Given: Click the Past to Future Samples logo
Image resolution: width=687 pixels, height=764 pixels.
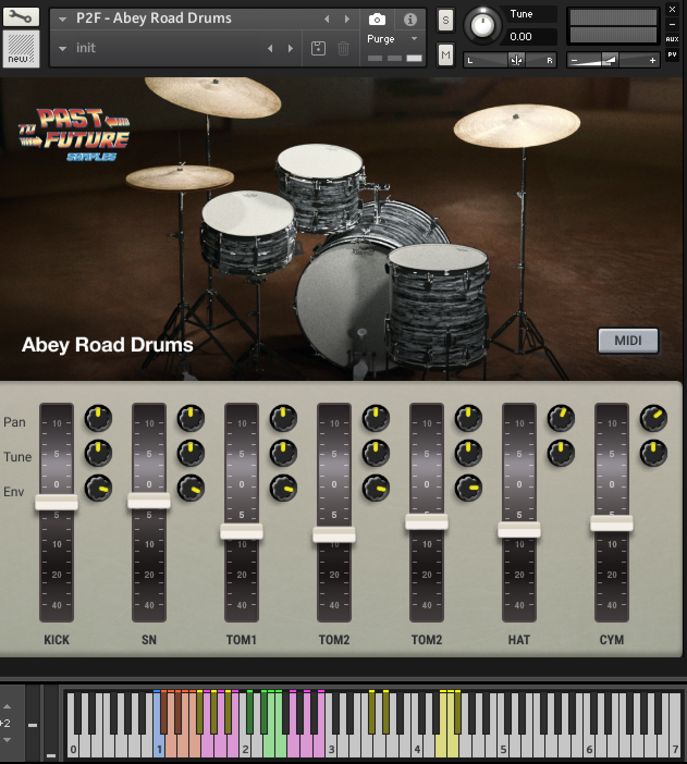Looking at the screenshot, I should 74,134.
